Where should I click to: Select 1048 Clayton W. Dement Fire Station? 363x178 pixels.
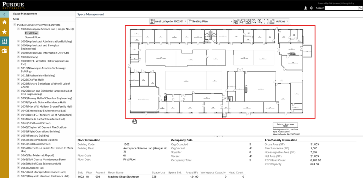coord(44,127)
